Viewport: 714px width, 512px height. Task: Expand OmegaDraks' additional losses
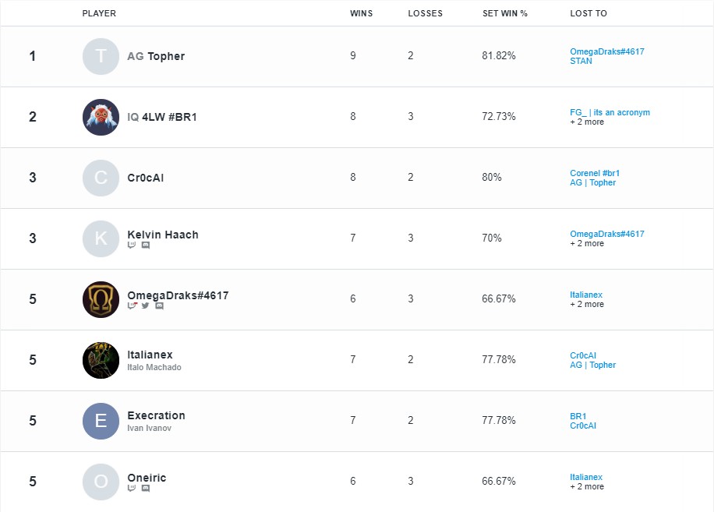pos(586,304)
